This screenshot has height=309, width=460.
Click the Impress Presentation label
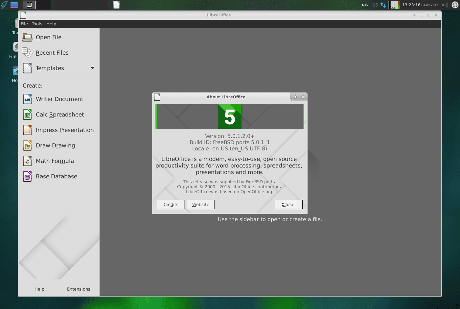(x=65, y=130)
